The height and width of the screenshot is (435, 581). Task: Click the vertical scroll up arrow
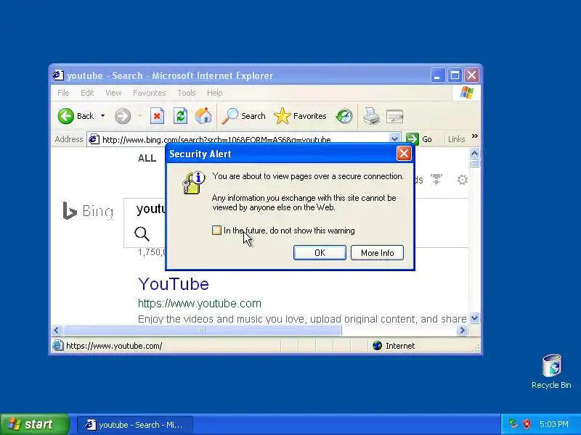[x=475, y=153]
